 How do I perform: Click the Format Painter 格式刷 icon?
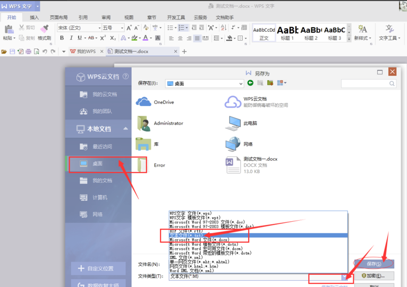pyautogui.click(x=44, y=31)
